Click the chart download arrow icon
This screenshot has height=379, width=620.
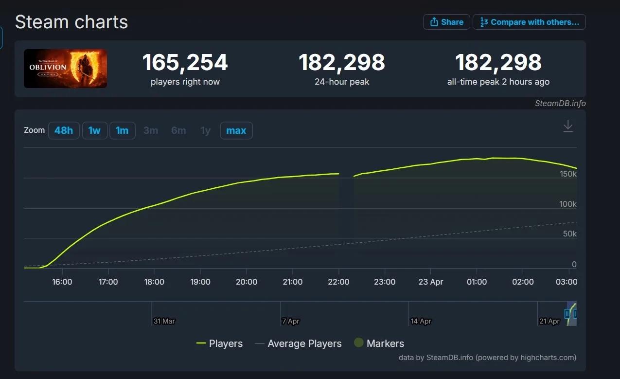567,126
